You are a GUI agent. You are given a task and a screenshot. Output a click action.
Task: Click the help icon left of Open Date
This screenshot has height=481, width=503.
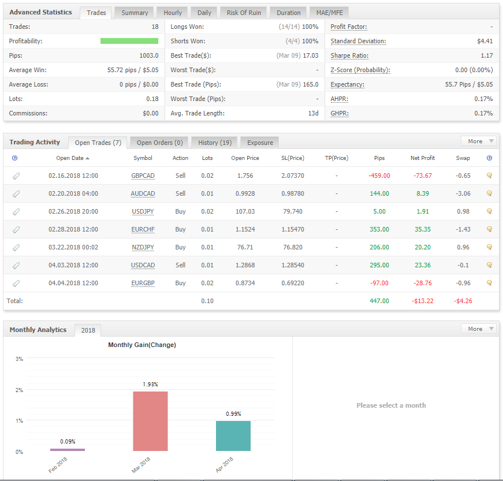coord(15,158)
